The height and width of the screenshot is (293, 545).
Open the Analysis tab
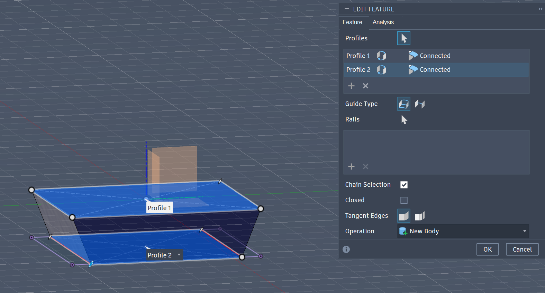click(x=383, y=22)
